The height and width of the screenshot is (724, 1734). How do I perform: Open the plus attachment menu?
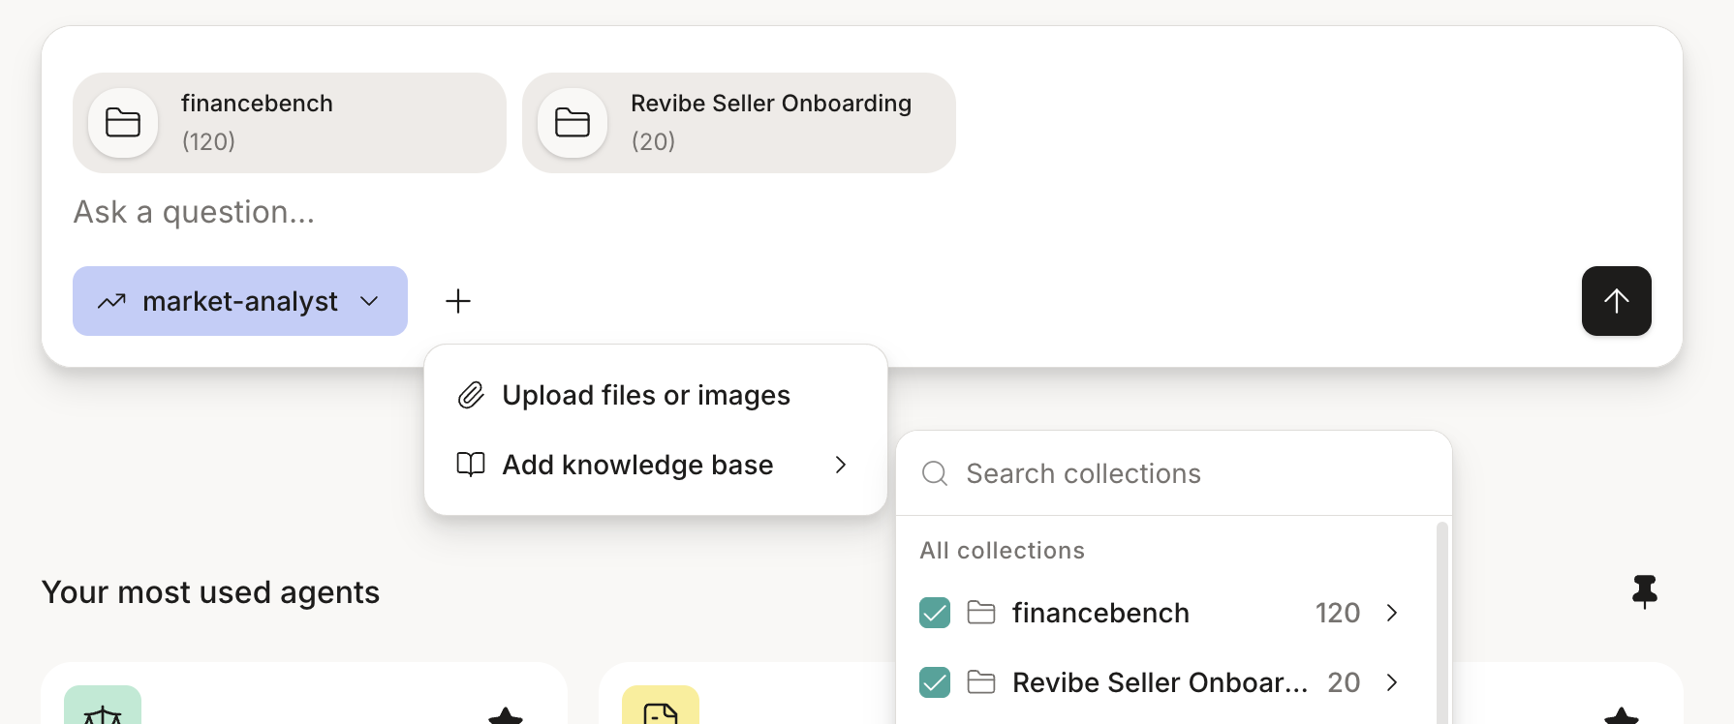(458, 301)
